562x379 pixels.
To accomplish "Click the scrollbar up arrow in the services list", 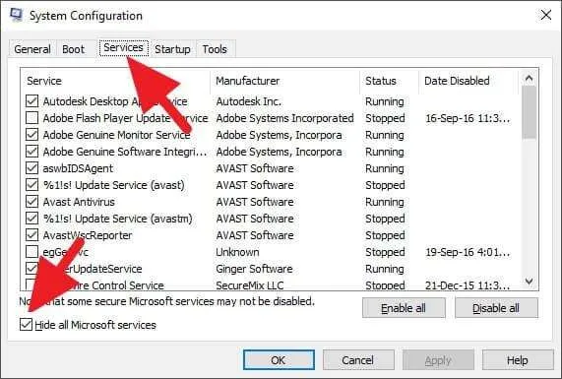I will 529,79.
